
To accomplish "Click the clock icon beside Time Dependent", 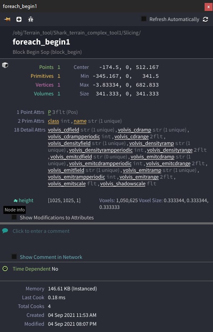I will tap(5, 269).
